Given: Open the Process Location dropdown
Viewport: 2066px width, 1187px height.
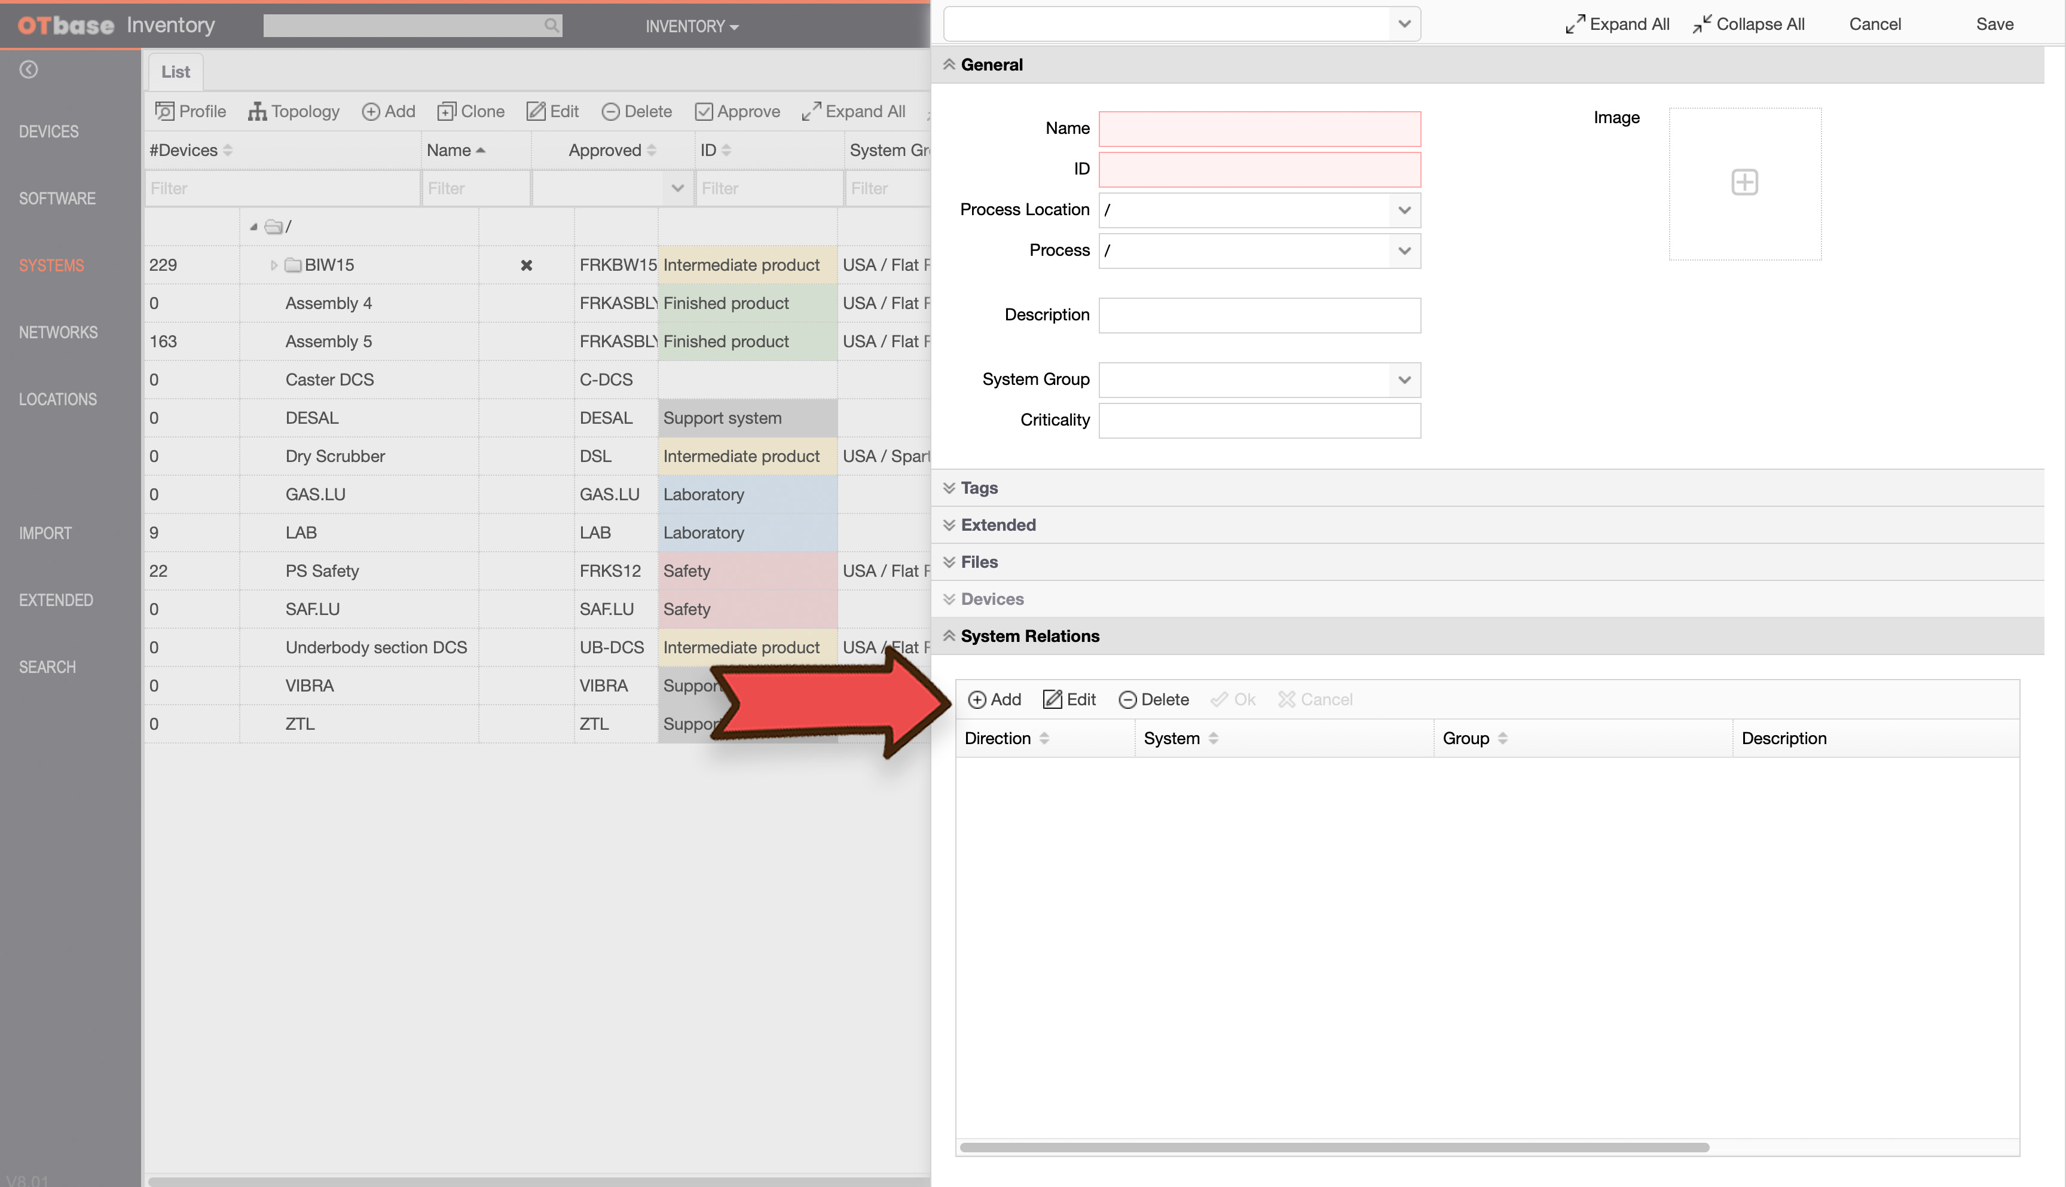Looking at the screenshot, I should pyautogui.click(x=1404, y=210).
